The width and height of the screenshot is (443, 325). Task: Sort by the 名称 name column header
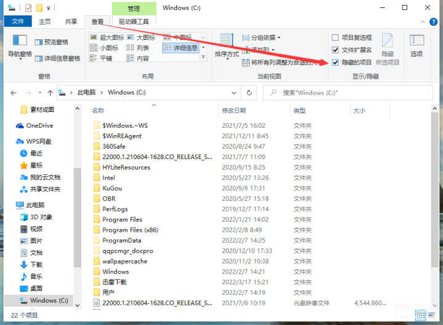[98, 111]
